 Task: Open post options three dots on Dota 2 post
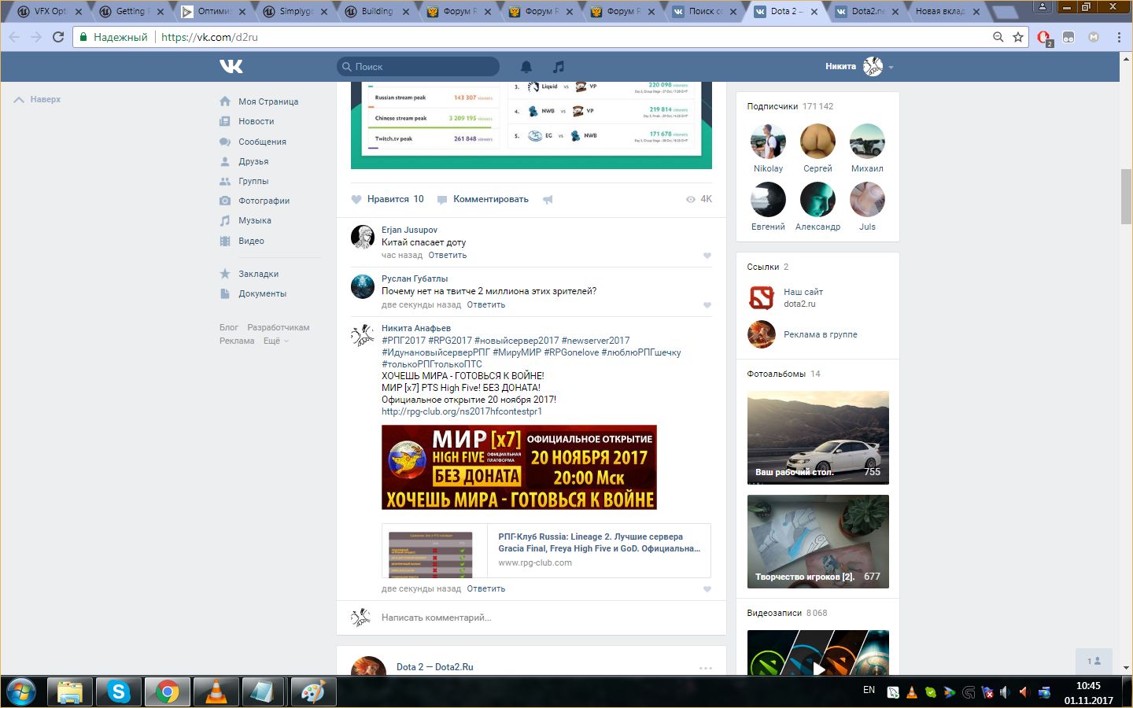coord(706,668)
